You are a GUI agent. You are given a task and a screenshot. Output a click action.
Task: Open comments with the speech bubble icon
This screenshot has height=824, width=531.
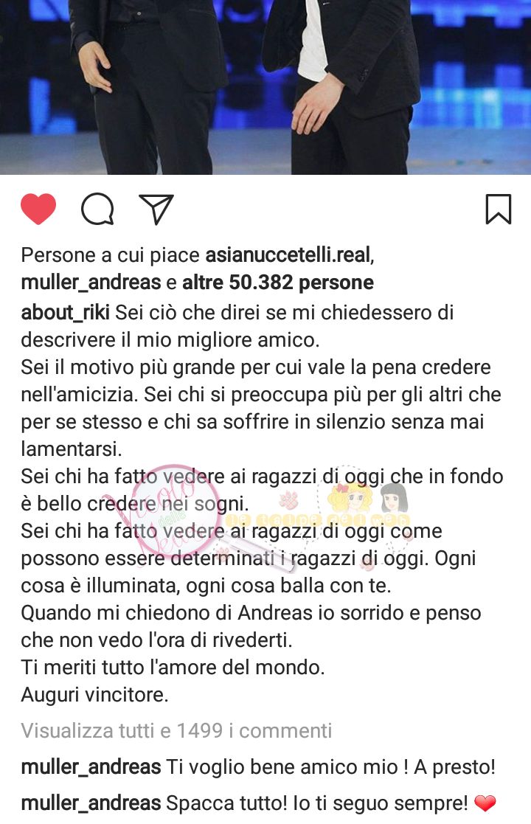point(97,210)
